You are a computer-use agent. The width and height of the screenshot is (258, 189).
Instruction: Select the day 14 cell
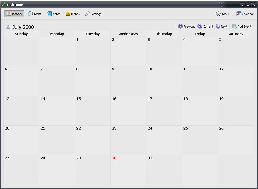(57, 111)
